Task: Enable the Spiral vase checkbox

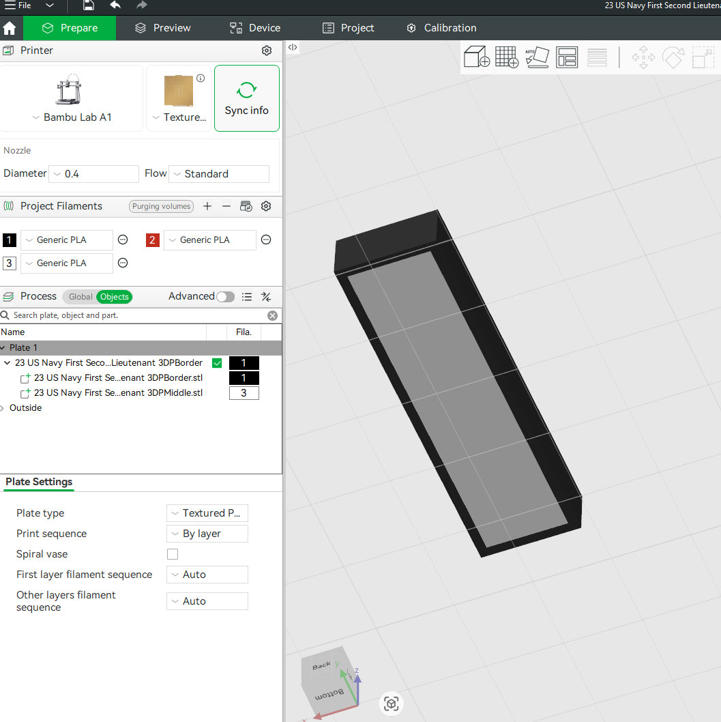Action: coord(173,554)
